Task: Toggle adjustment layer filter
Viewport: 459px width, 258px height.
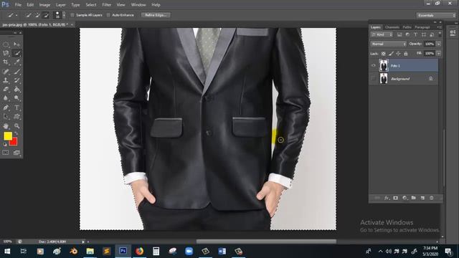Action: coord(407,34)
